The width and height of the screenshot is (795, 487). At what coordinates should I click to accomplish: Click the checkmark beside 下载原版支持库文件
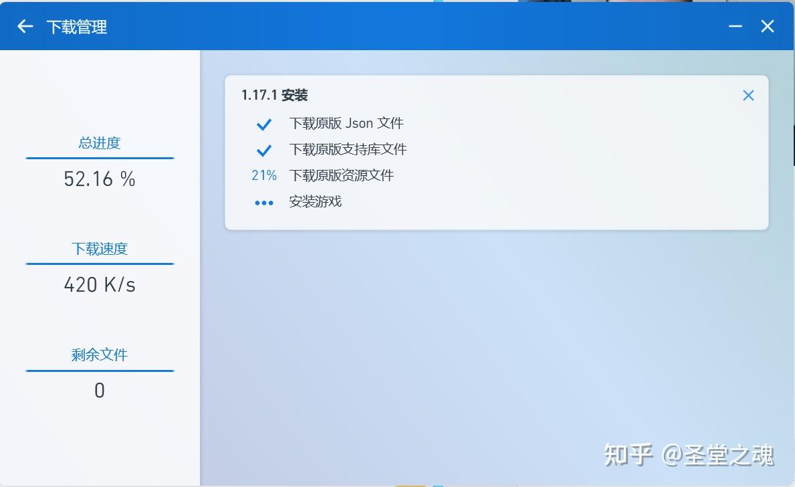coord(264,150)
